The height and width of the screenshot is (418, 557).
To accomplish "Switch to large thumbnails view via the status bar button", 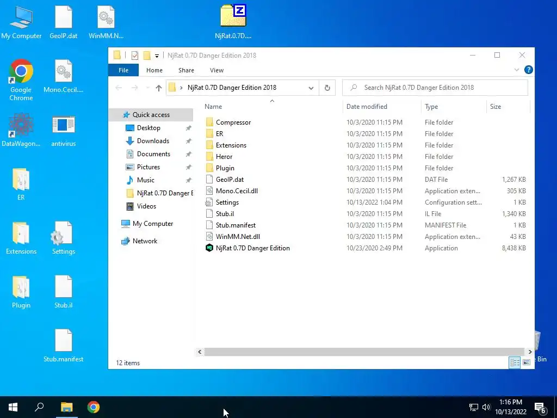I will click(x=526, y=362).
